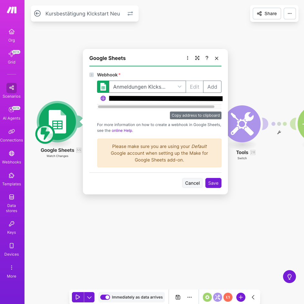304x304 pixels.
Task: Click the Make logo in the sidebar
Action: point(12,10)
